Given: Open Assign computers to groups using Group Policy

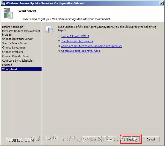Looking at the screenshot, I should click(91, 46).
